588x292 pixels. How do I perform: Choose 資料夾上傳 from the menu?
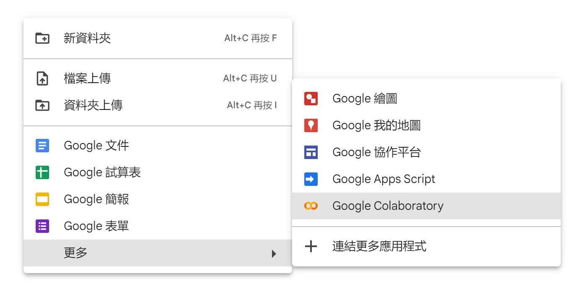coord(158,105)
